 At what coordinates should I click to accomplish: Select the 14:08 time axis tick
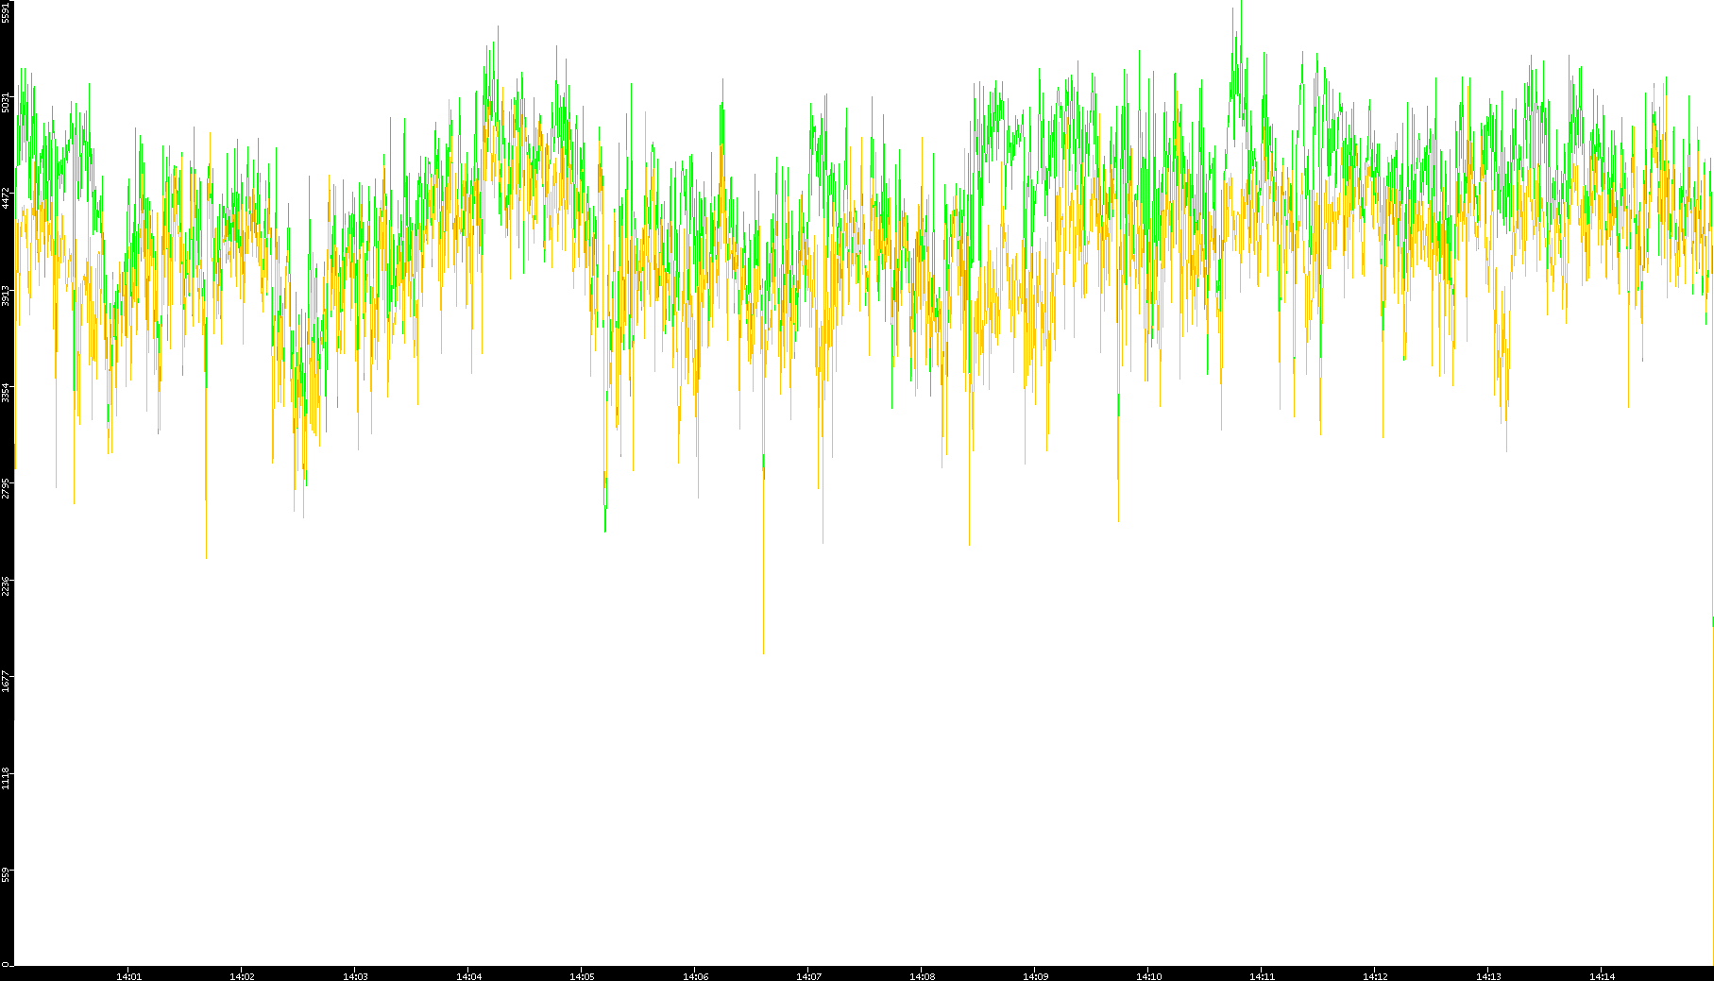pos(922,976)
